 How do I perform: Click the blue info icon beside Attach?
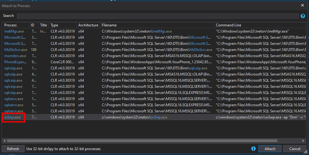pos(253,149)
